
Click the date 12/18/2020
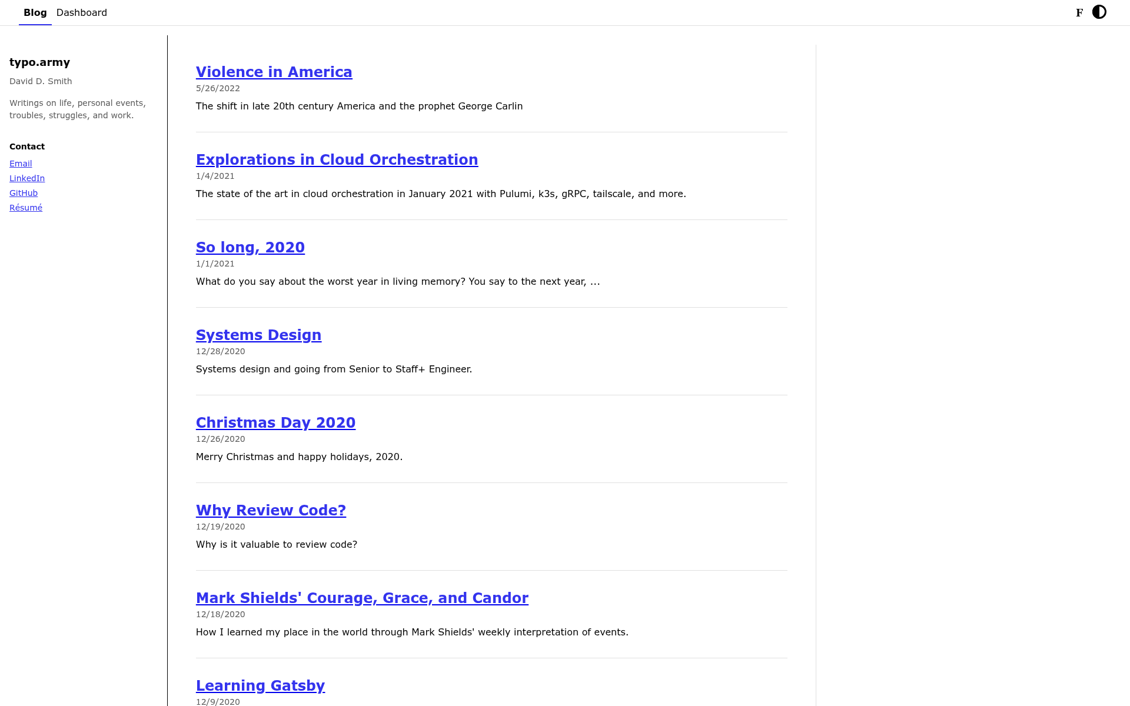(221, 614)
